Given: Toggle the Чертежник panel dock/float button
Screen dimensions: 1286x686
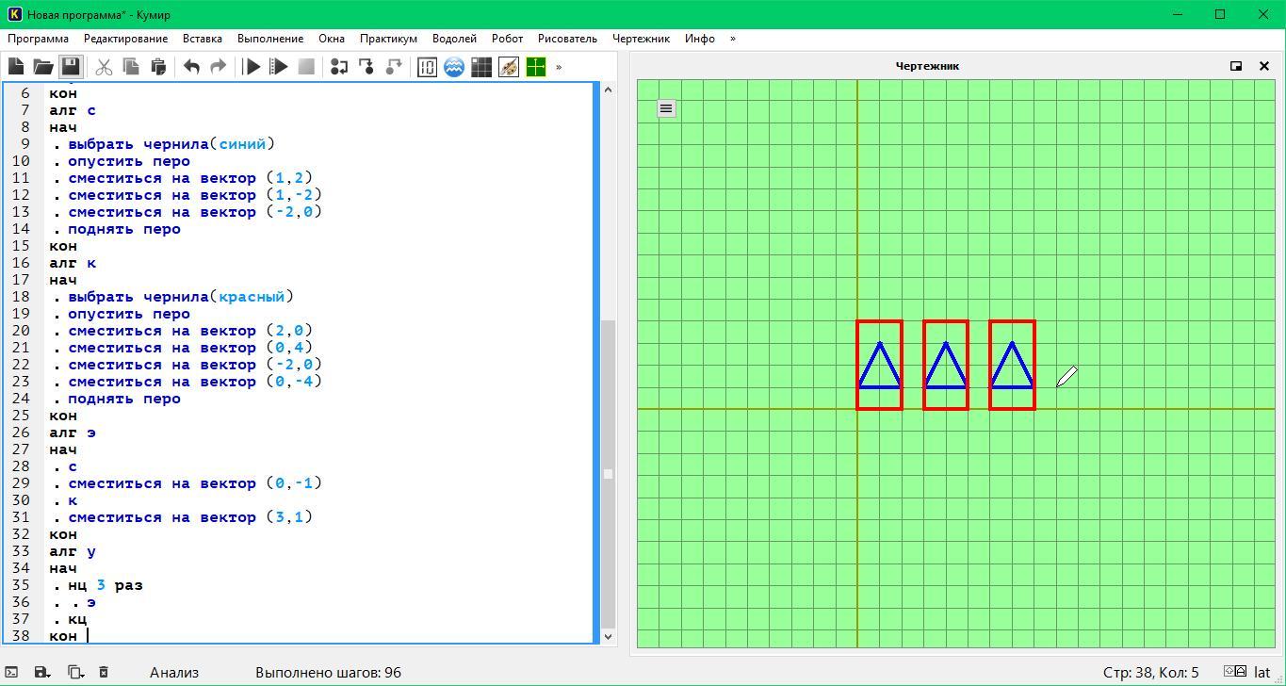Looking at the screenshot, I should pos(1236,66).
